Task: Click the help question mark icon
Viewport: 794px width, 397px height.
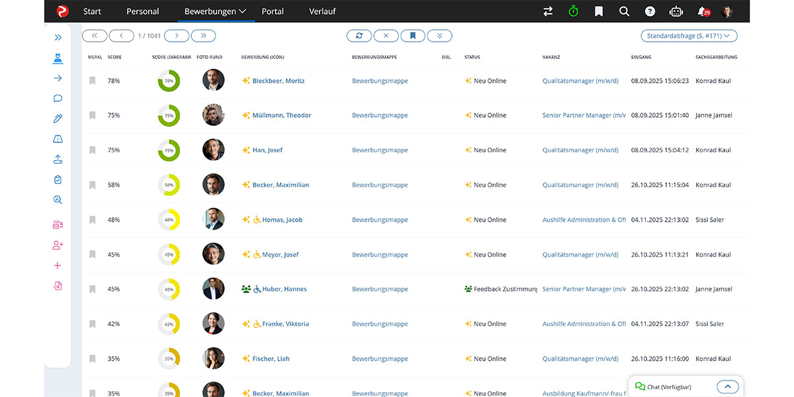Action: (650, 11)
